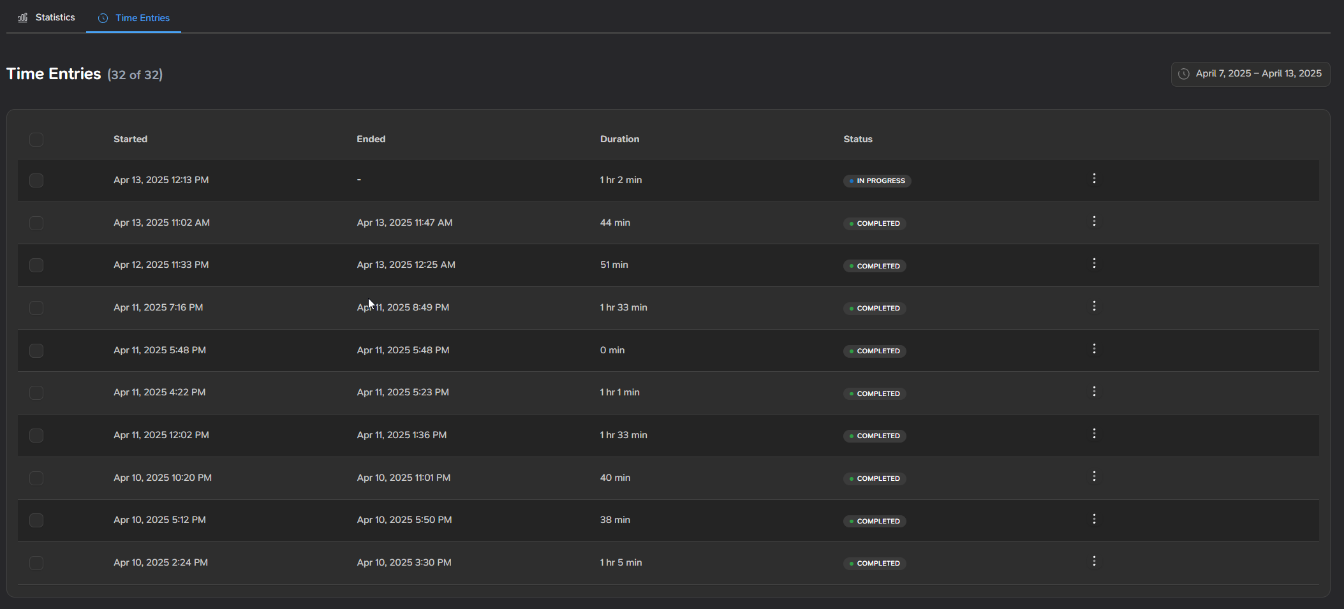Click the IN PROGRESS status badge
The height and width of the screenshot is (609, 1344).
[877, 180]
